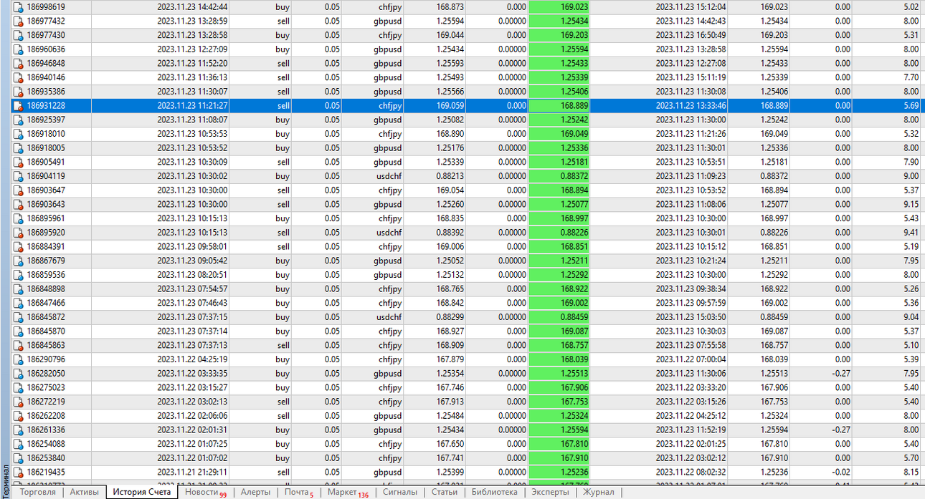
Task: Click the profit value 8.15
Action: (911, 472)
